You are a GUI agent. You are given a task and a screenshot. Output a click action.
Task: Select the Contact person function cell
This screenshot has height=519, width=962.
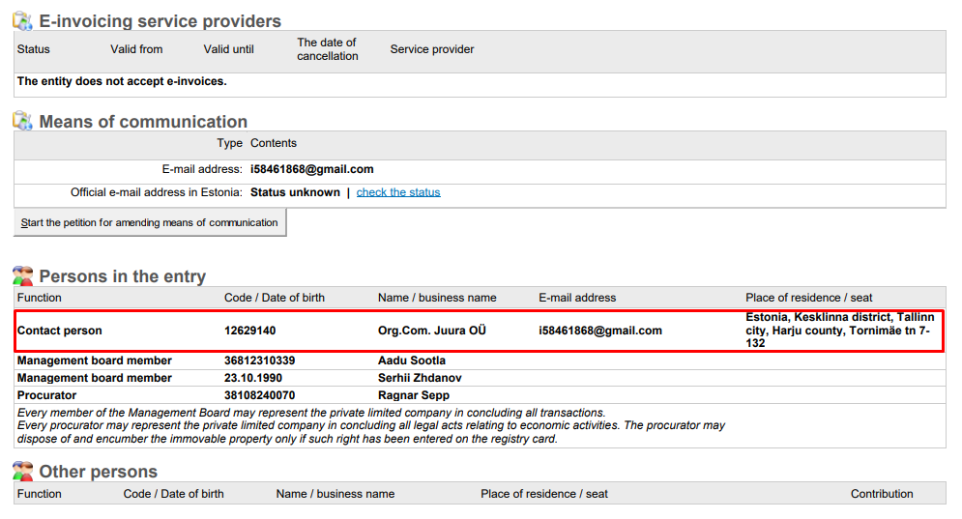click(60, 331)
